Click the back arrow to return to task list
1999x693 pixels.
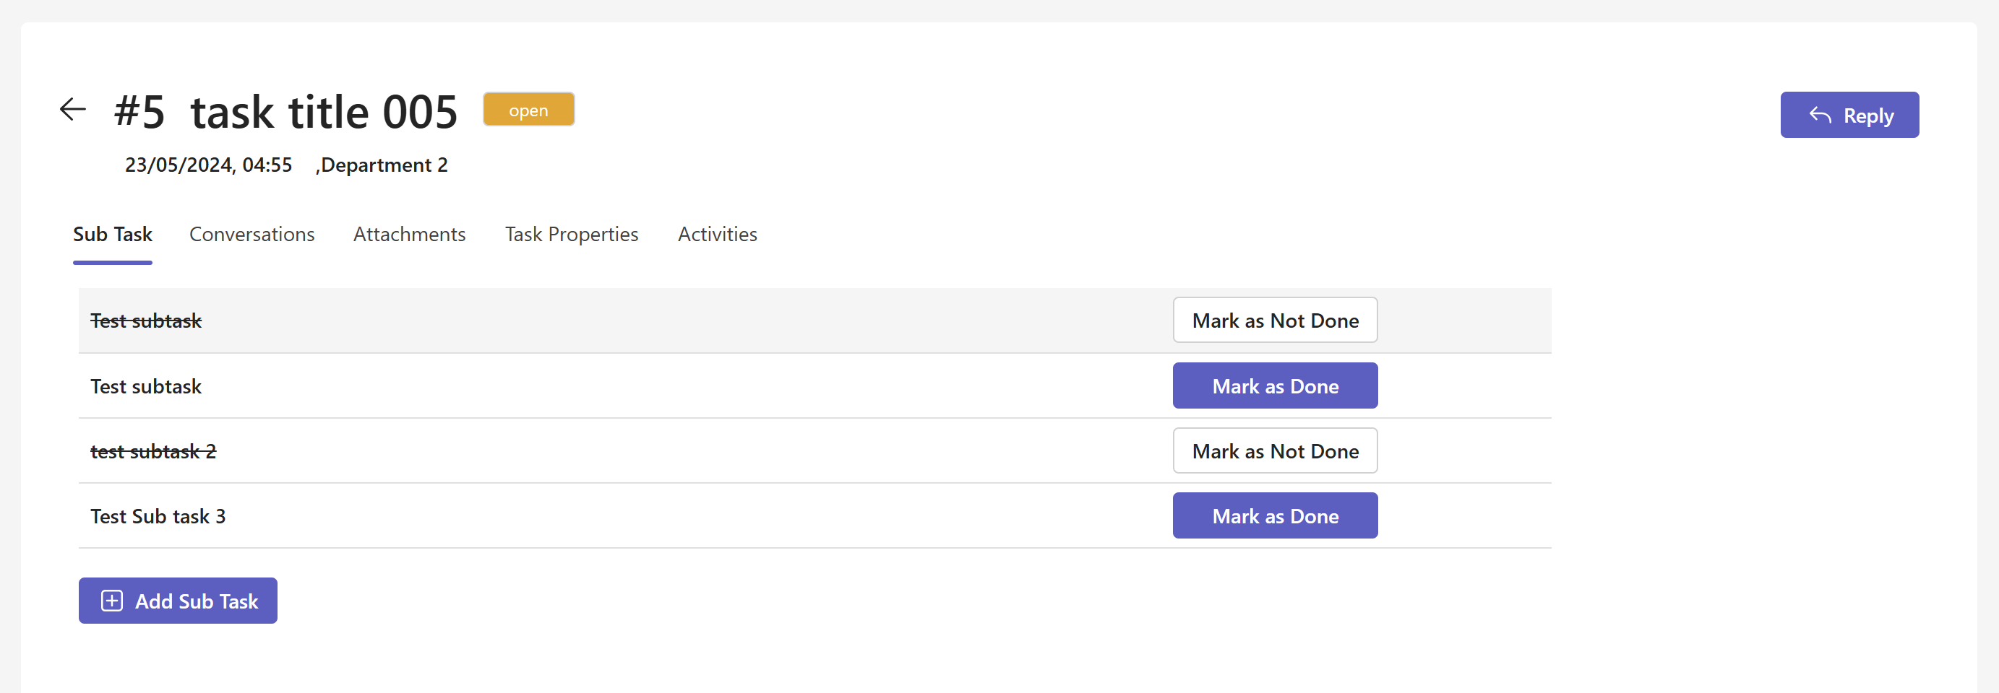point(72,109)
